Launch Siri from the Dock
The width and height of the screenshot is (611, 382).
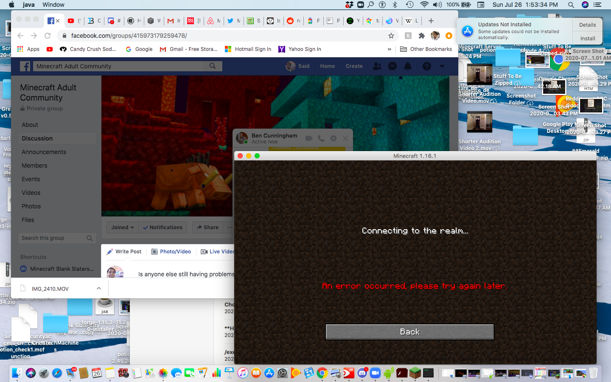pos(31,373)
